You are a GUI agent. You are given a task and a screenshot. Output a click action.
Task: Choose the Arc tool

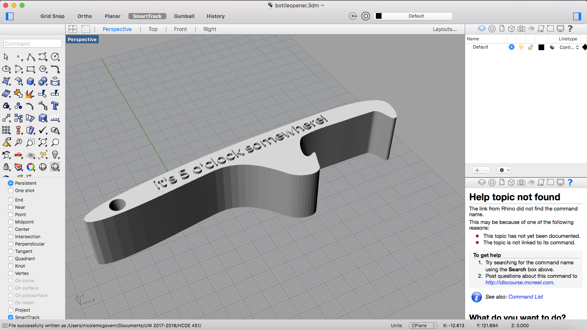pyautogui.click(x=18, y=69)
